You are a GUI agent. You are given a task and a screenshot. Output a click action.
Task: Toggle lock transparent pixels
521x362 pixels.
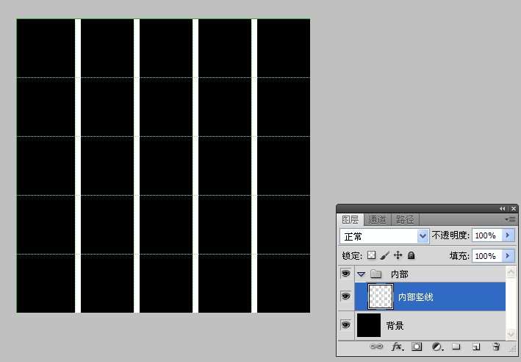click(x=372, y=255)
